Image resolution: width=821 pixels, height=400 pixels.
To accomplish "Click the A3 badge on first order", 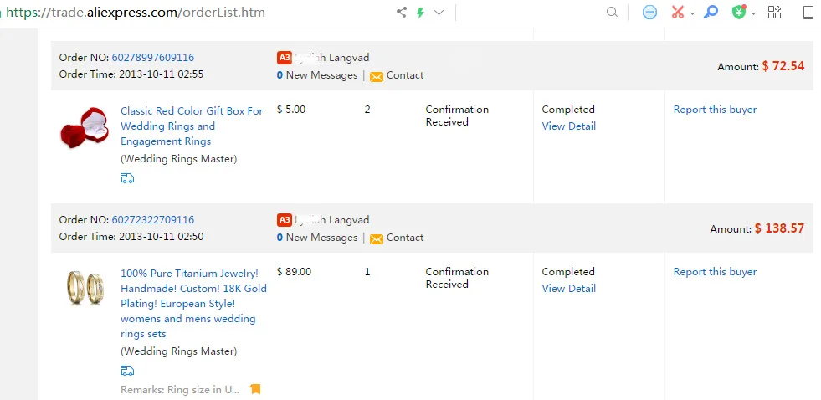I will pos(284,58).
